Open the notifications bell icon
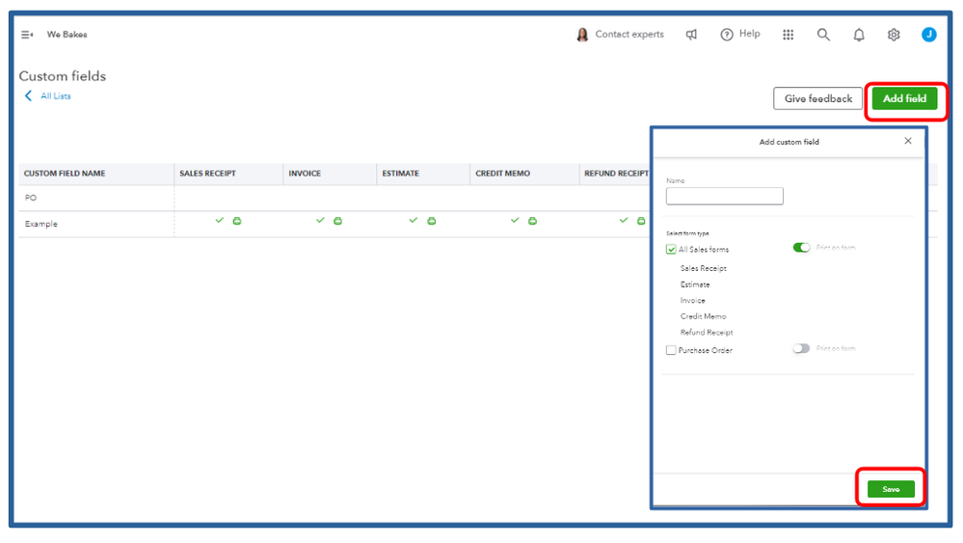Viewport: 963px width, 543px height. pyautogui.click(x=859, y=35)
